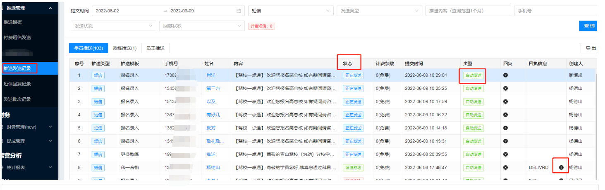
Task: Collapse the 推送管理 sidebar section
Action: [29, 7]
